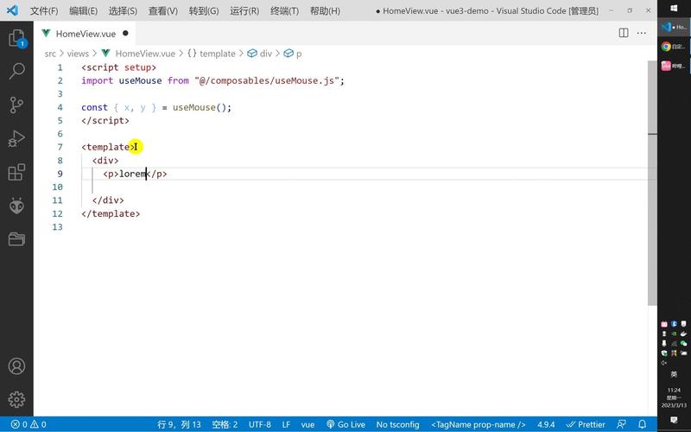Open the Extensions view
The height and width of the screenshot is (432, 691).
tap(16, 172)
